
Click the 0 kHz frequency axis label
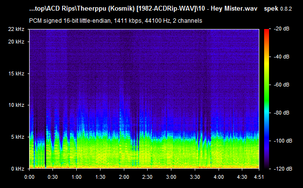pyautogui.click(x=18, y=169)
